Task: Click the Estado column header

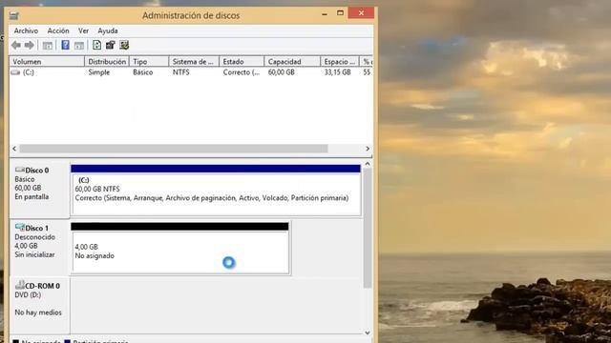Action: pyautogui.click(x=242, y=61)
